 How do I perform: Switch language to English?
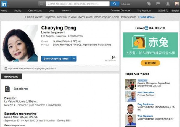[x=175, y=11]
